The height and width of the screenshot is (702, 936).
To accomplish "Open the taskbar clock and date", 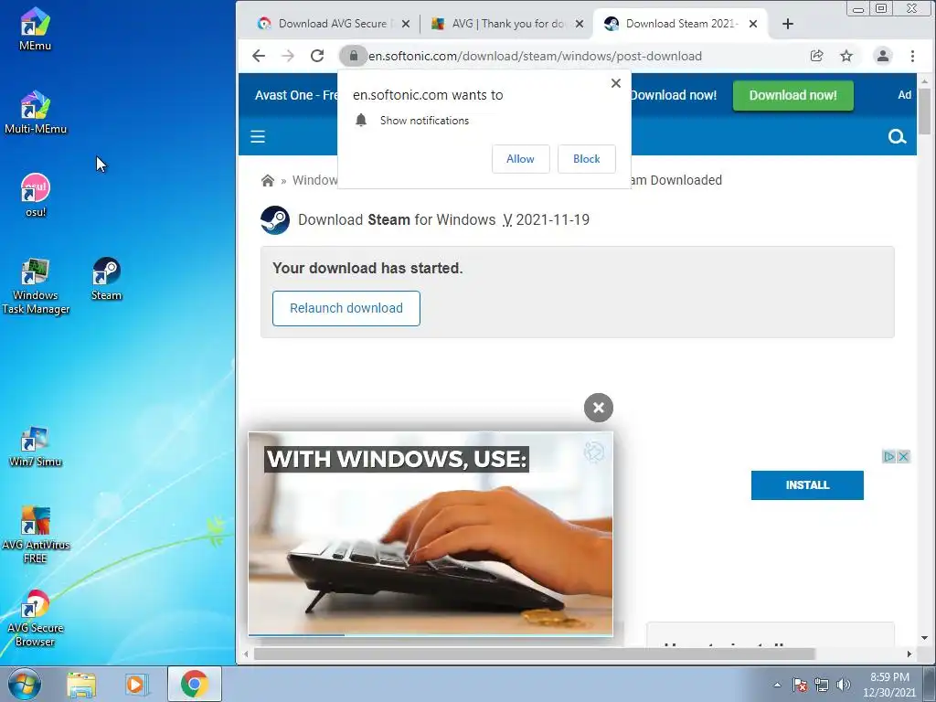I will (889, 685).
